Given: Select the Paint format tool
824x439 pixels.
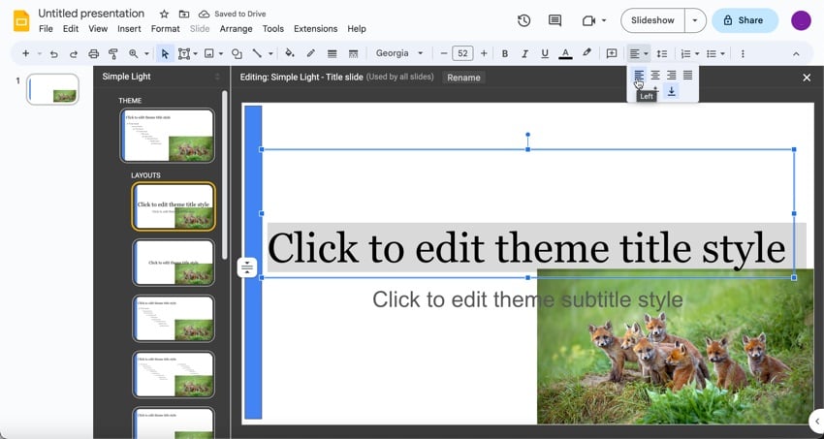Looking at the screenshot, I should pos(113,54).
